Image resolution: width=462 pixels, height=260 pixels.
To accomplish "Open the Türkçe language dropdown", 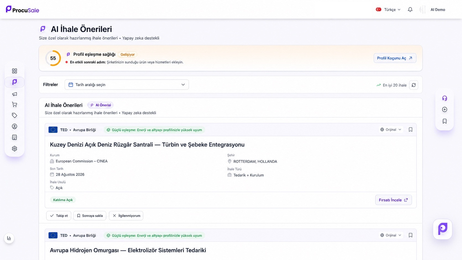I will click(388, 10).
